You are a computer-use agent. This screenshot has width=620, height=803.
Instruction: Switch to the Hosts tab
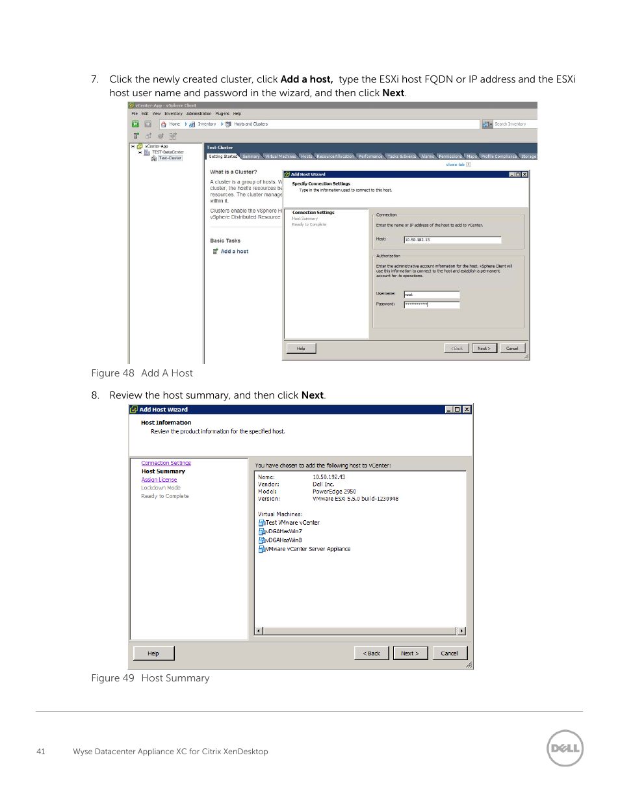click(x=306, y=157)
